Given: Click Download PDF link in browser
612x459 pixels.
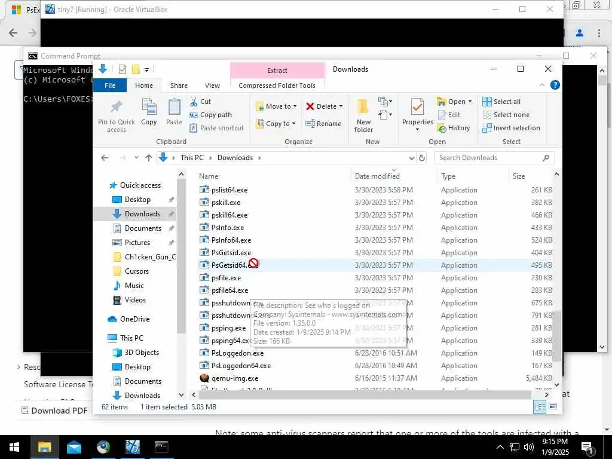Looking at the screenshot, I should pos(54,410).
